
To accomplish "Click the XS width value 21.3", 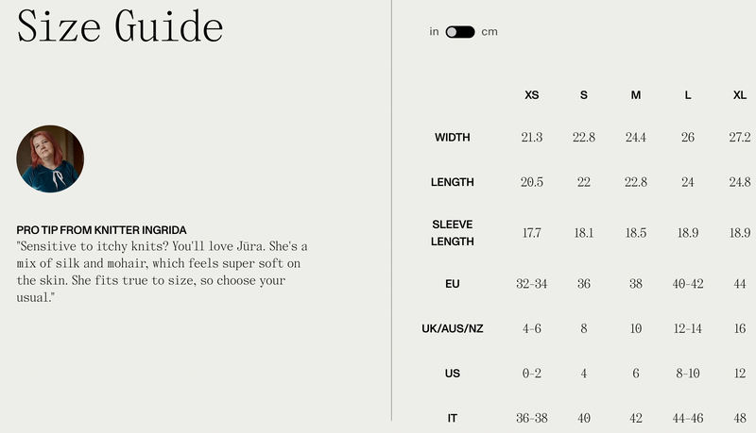I will (x=532, y=138).
